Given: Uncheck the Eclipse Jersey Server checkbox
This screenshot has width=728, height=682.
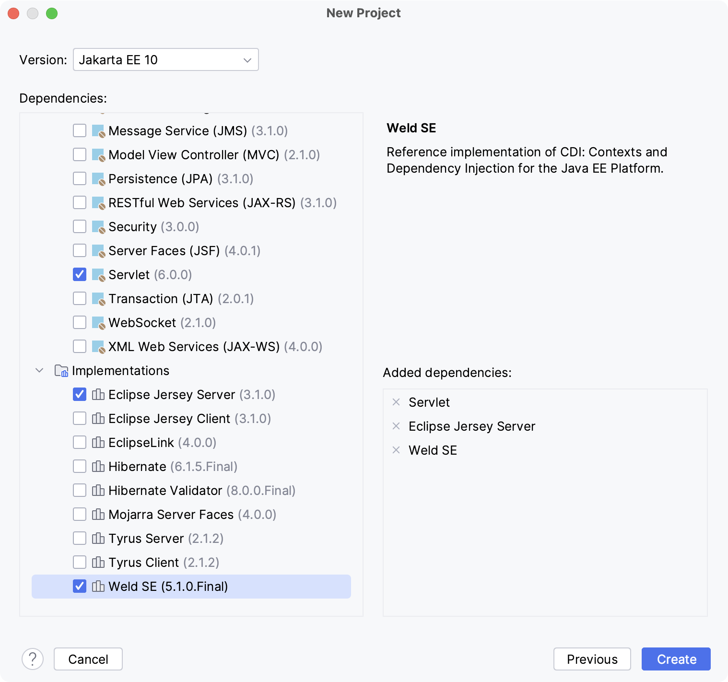Looking at the screenshot, I should pyautogui.click(x=80, y=394).
